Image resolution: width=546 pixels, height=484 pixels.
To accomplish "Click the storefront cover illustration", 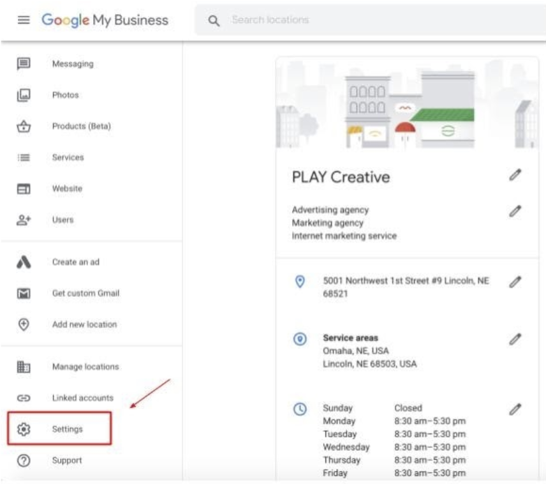I will [x=407, y=103].
